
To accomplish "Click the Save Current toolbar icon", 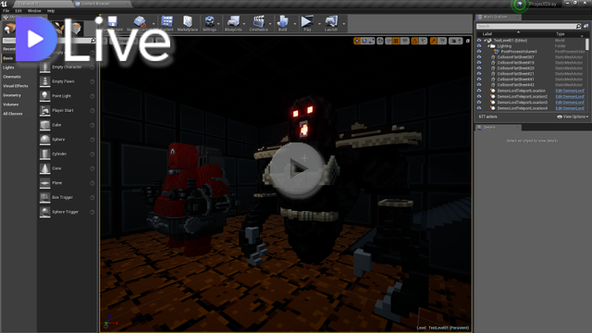I will point(112,22).
